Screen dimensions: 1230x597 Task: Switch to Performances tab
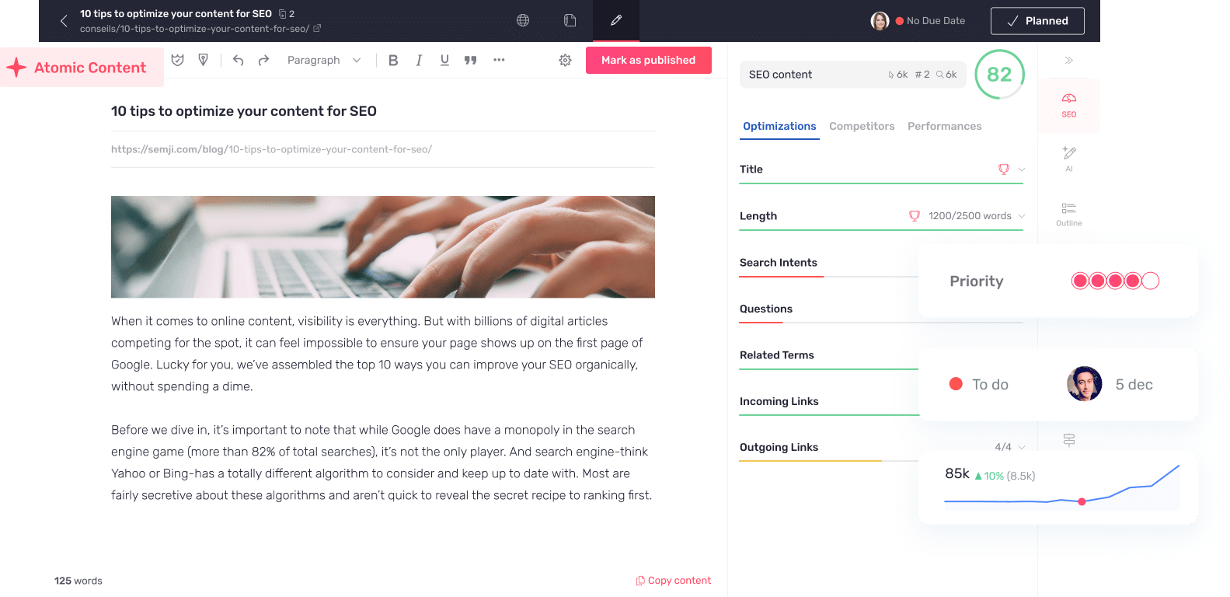pos(945,126)
